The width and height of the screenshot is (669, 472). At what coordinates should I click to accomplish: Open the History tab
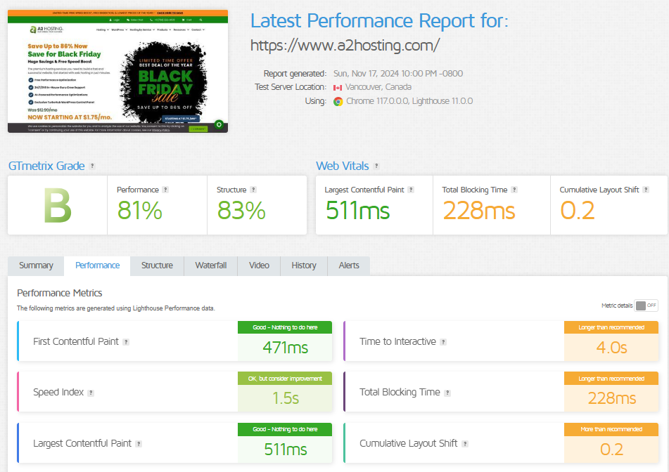coord(304,265)
